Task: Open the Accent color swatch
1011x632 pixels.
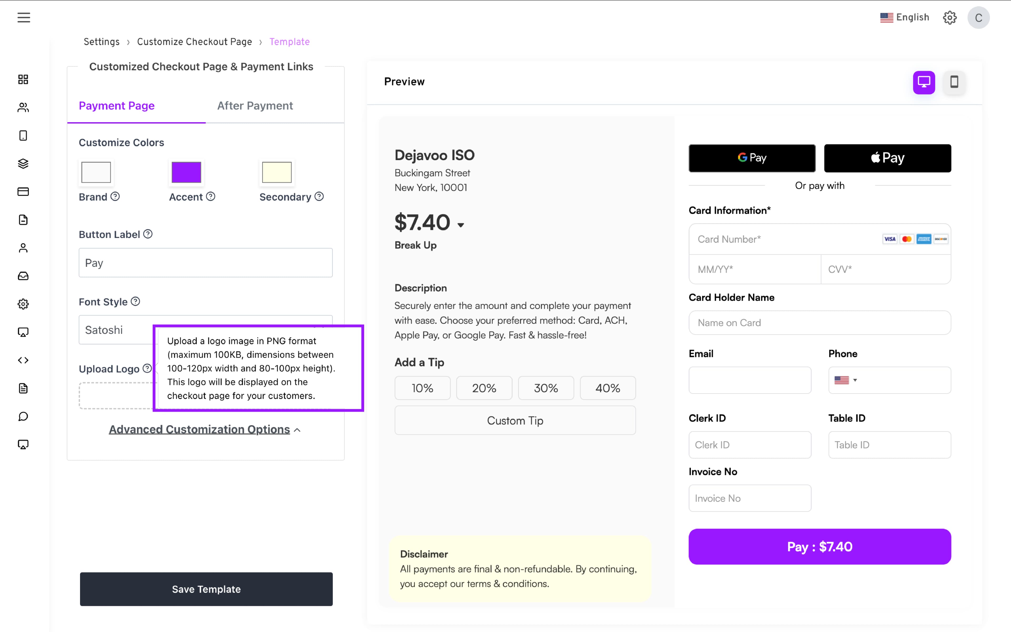Action: coord(186,172)
